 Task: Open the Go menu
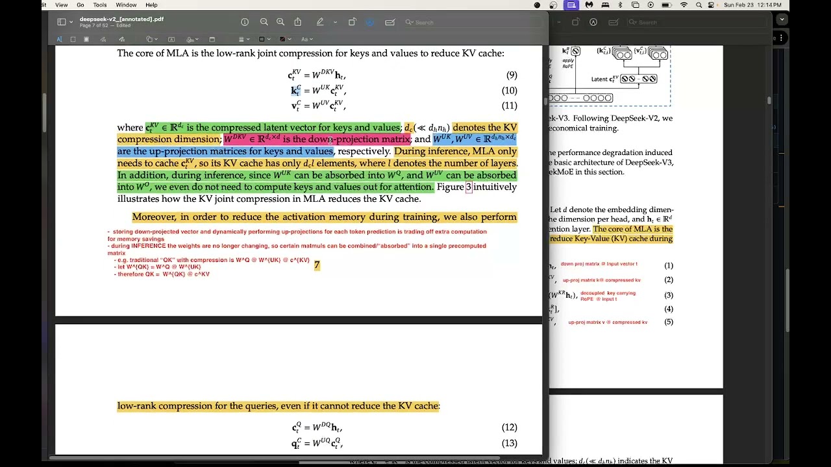tap(81, 5)
